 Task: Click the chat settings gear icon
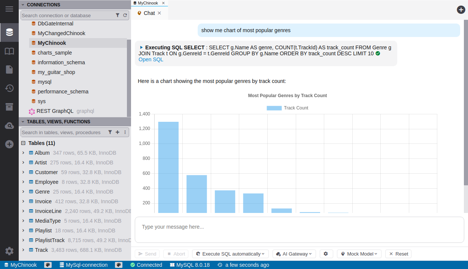pyautogui.click(x=326, y=254)
